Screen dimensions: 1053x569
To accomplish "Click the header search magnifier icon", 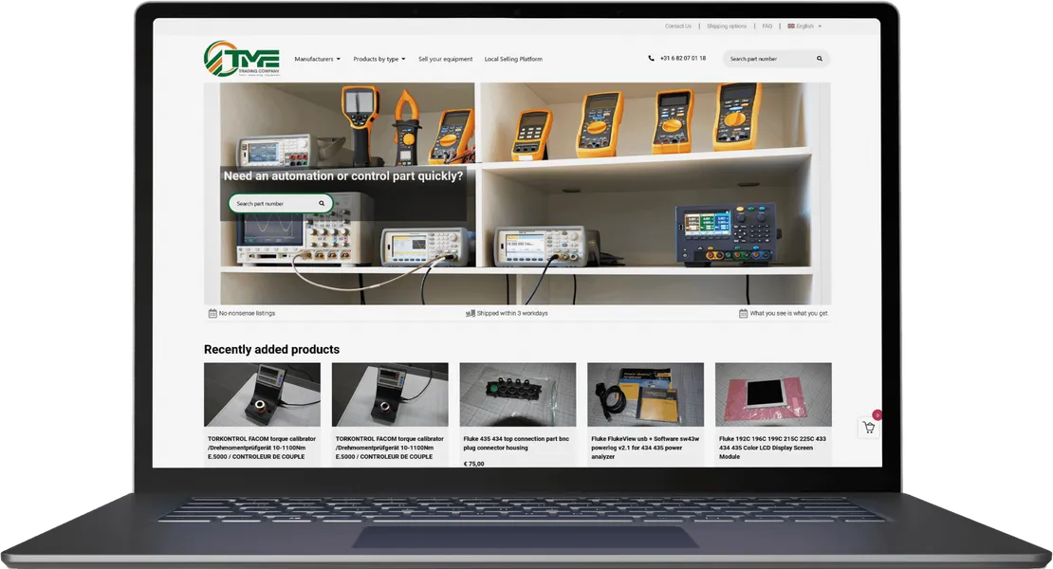I will [820, 59].
